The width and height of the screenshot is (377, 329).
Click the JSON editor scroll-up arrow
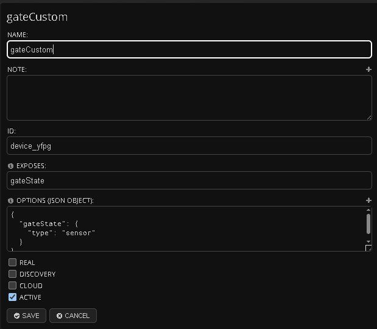pyautogui.click(x=368, y=210)
